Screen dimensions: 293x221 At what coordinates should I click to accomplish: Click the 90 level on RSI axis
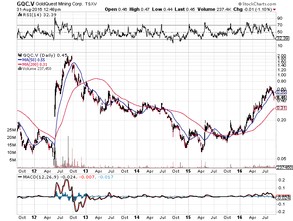[x=280, y=18]
